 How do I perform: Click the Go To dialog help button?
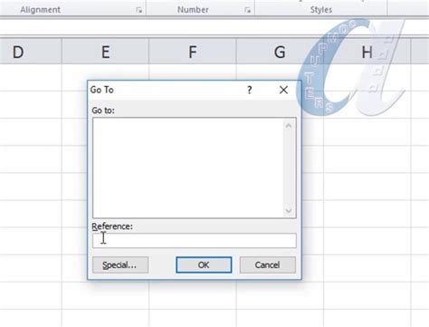coord(250,90)
